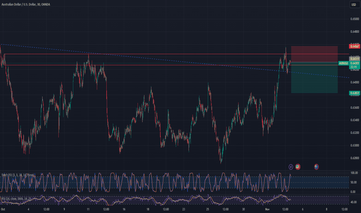Click the 0.64000 price axis value
This screenshot has height=213, width=361.
(354, 82)
